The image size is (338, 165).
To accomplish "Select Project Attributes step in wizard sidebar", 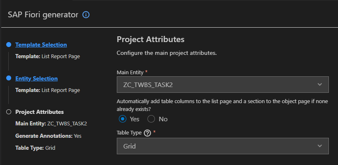I will tap(39, 112).
